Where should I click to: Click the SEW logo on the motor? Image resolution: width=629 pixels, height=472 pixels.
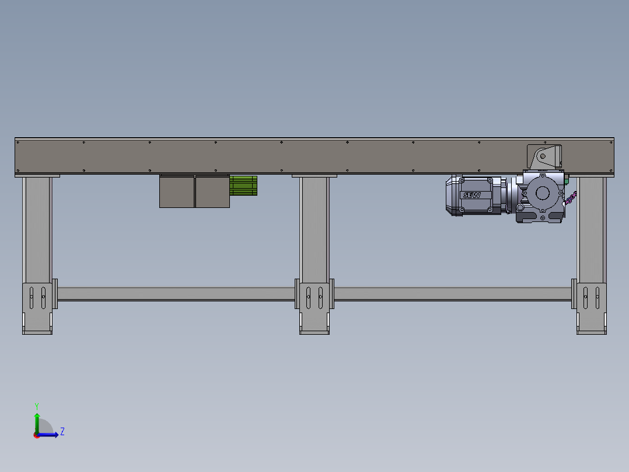[x=471, y=195]
